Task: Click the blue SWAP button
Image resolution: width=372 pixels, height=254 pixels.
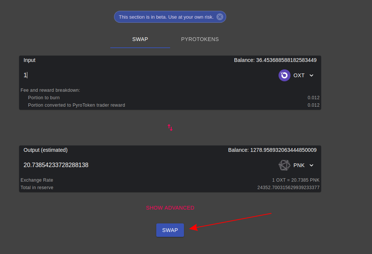Action: [170, 230]
